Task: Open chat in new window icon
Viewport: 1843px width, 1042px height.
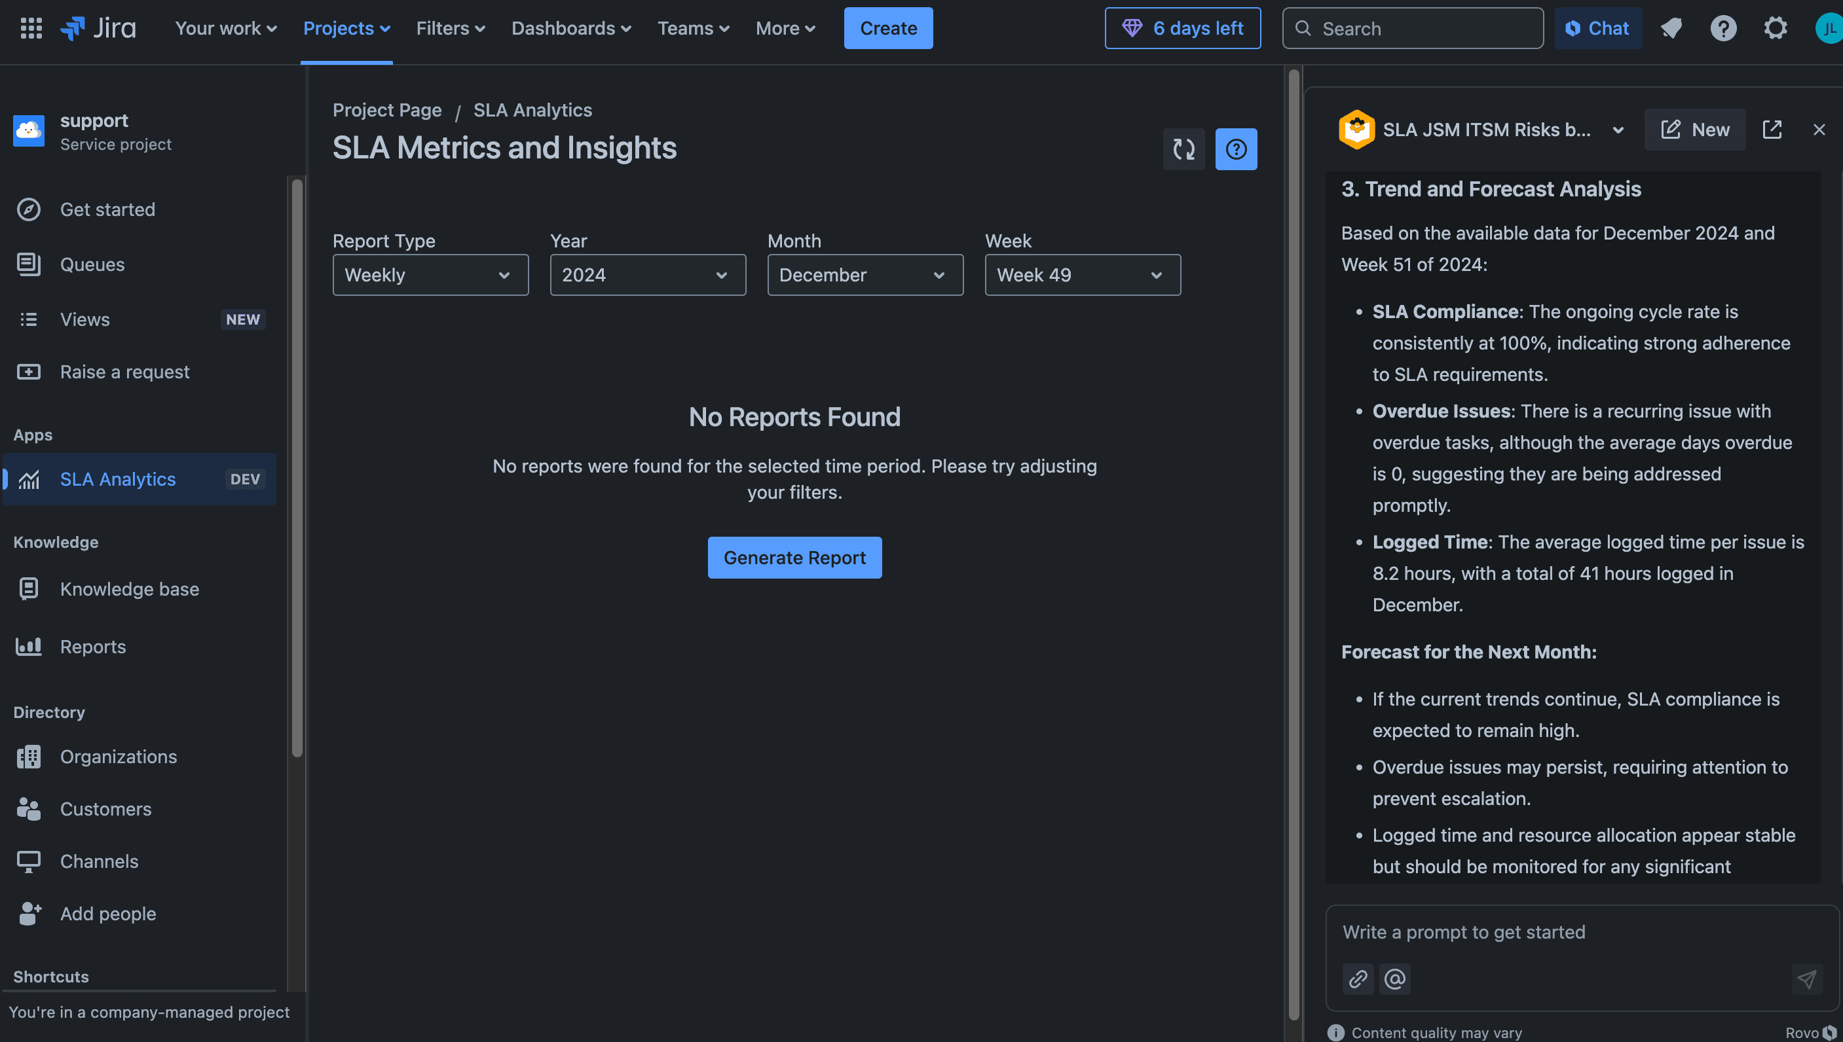Action: (x=1772, y=130)
